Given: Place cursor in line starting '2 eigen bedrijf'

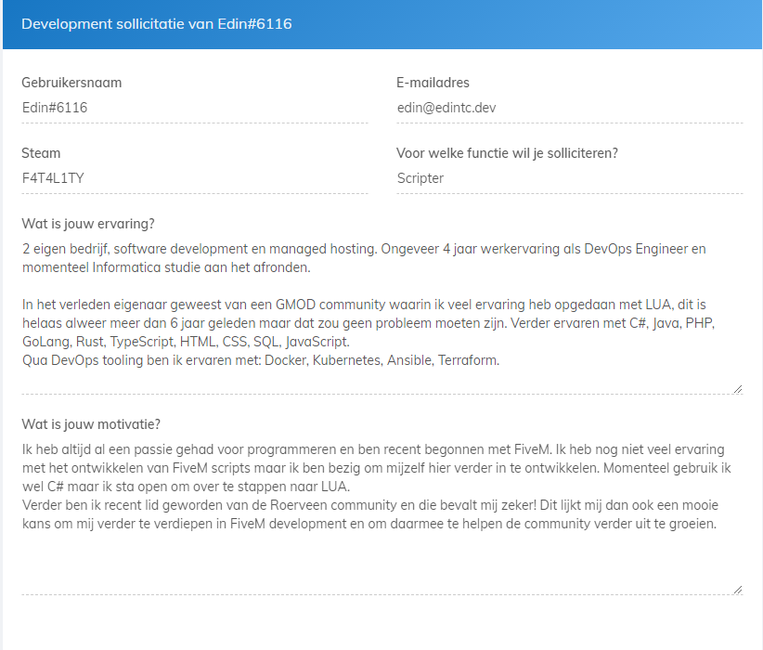Looking at the screenshot, I should (364, 249).
